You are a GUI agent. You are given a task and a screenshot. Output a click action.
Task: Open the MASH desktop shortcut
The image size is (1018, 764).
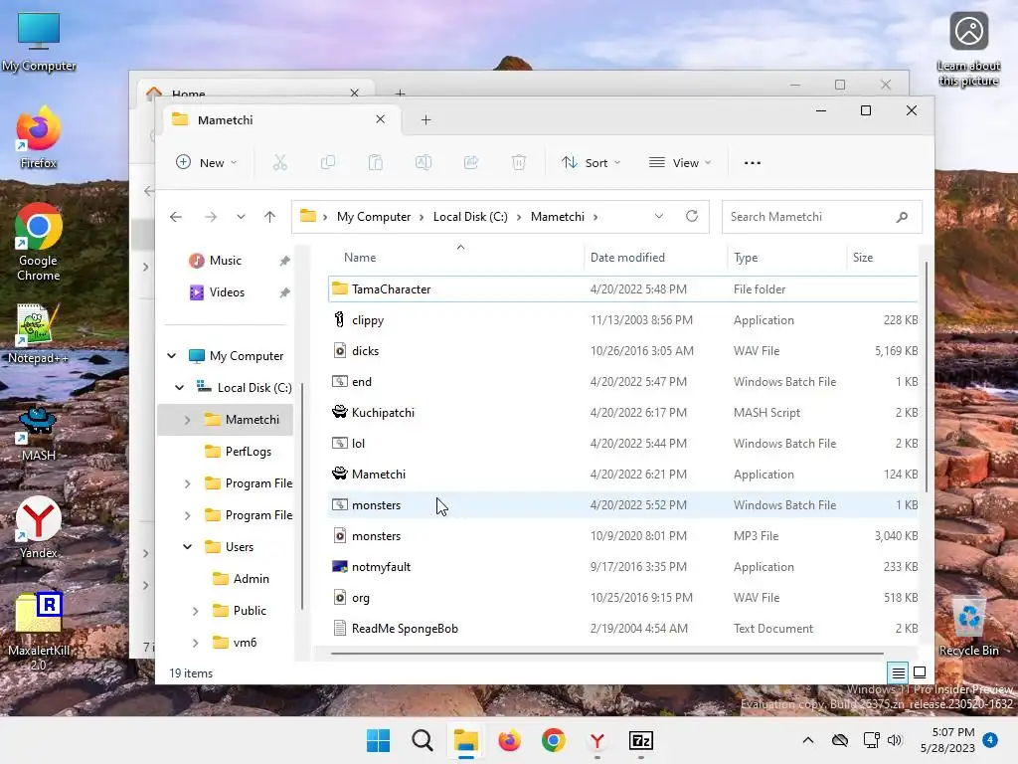coord(39,434)
